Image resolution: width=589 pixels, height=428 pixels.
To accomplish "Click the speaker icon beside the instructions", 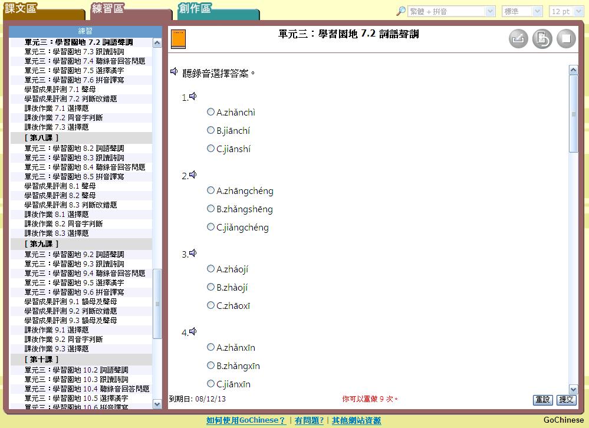I will click(x=174, y=72).
